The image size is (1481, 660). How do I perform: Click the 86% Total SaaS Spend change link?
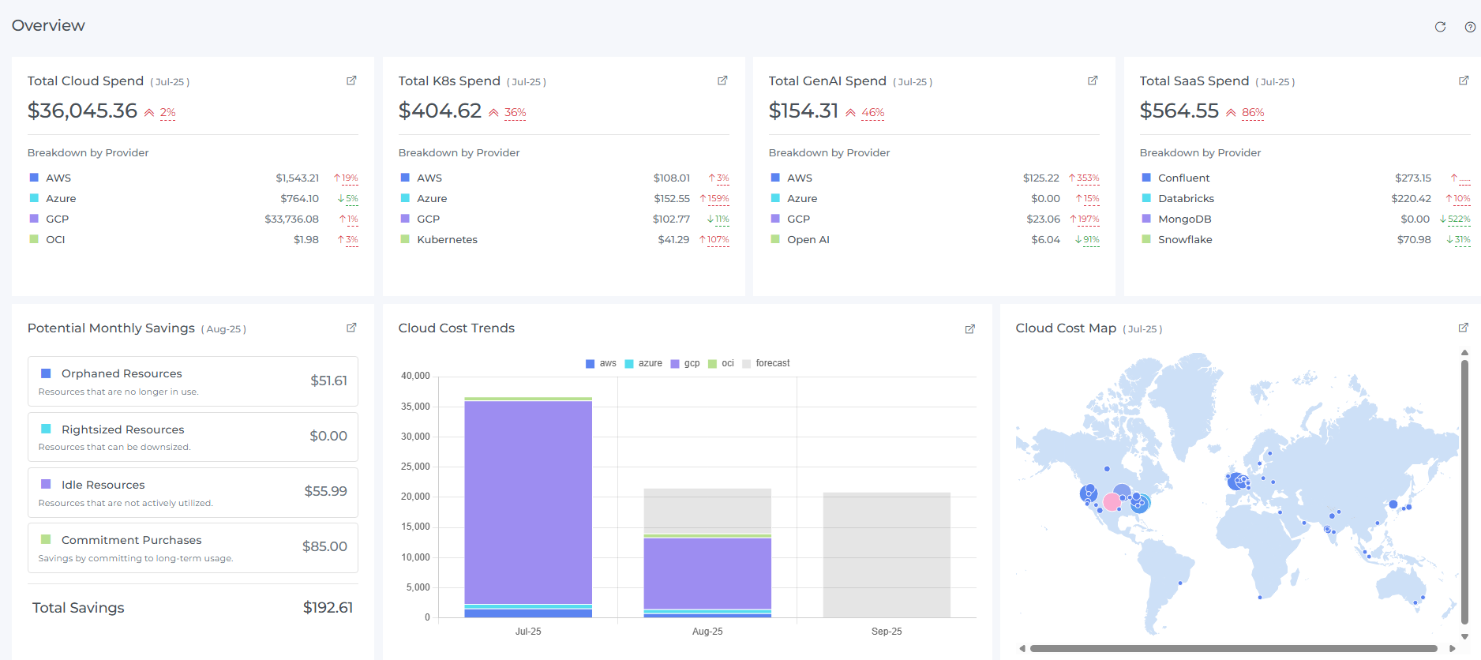(1252, 113)
